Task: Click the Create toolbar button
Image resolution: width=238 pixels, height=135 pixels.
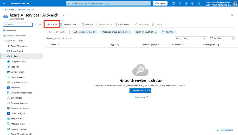Action: (x=52, y=25)
